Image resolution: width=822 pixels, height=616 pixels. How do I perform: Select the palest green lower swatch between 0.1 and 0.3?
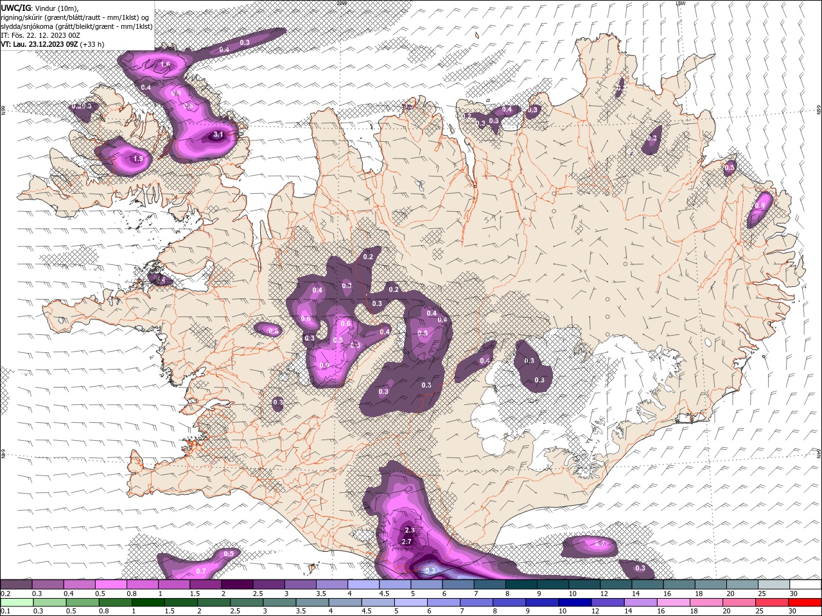click(x=17, y=603)
